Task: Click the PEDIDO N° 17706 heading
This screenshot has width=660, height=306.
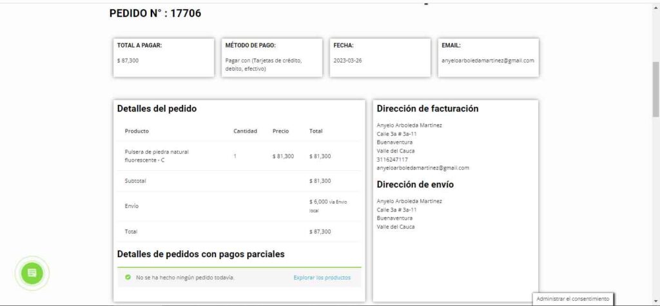Action: (x=155, y=13)
